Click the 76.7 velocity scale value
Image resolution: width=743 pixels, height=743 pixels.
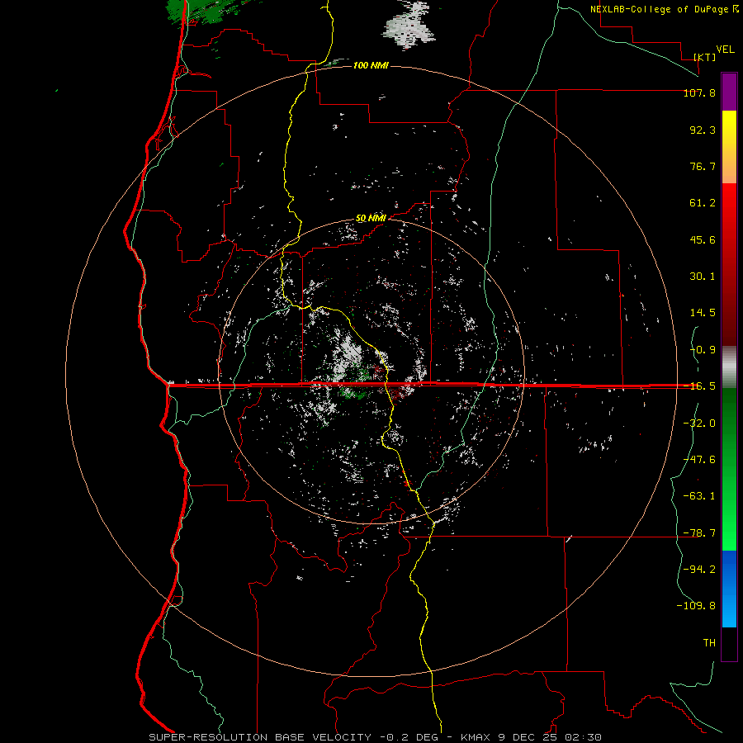(x=703, y=166)
